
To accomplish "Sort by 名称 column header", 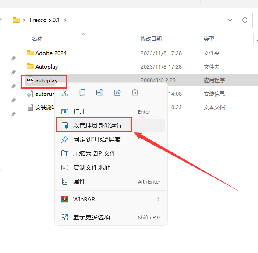I will coord(37,39).
